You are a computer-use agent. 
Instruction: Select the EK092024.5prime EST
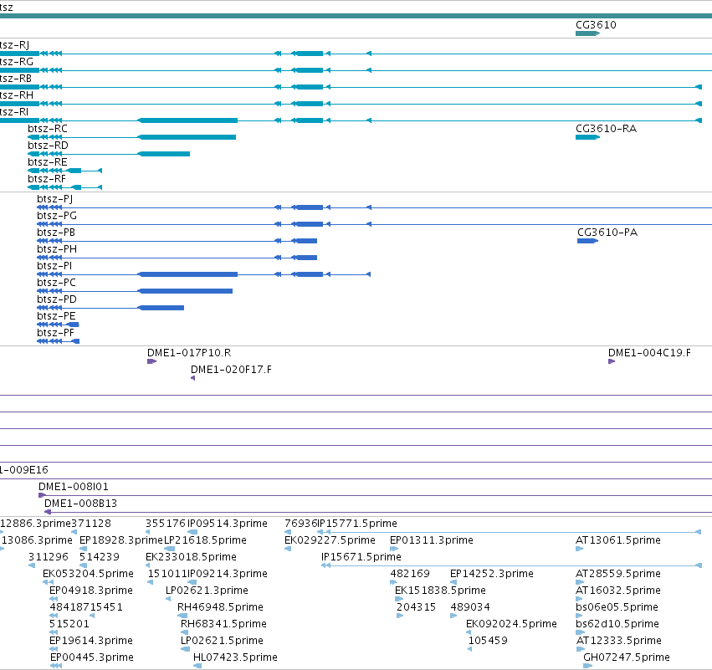(x=512, y=625)
